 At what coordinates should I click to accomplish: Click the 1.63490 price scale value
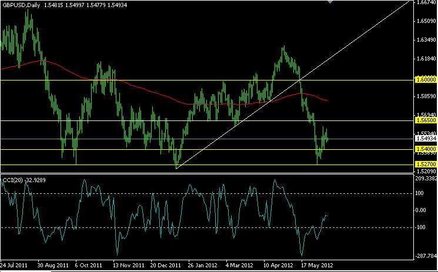pyautogui.click(x=426, y=40)
